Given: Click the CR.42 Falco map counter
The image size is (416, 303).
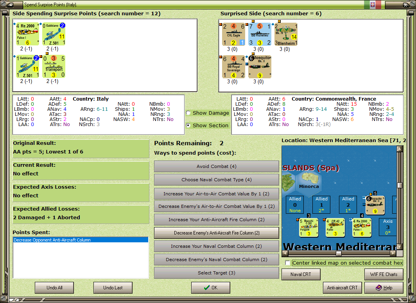Looking at the screenshot, I should pos(335,227).
